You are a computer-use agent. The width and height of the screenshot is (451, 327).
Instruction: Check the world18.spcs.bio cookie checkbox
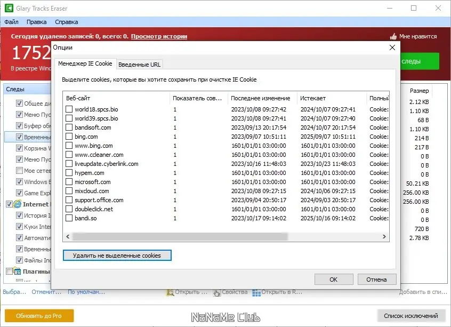(69, 109)
